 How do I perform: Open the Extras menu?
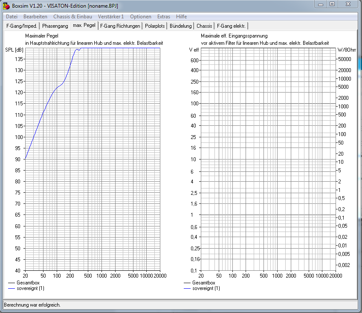163,17
